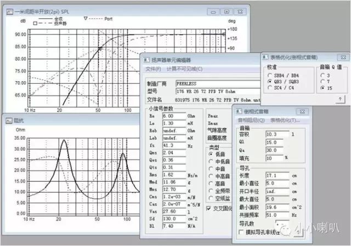Click the help question mark button
This screenshot has width=351, height=246.
click(339, 99)
